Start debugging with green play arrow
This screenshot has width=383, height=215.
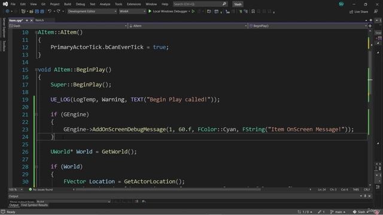(x=150, y=11)
